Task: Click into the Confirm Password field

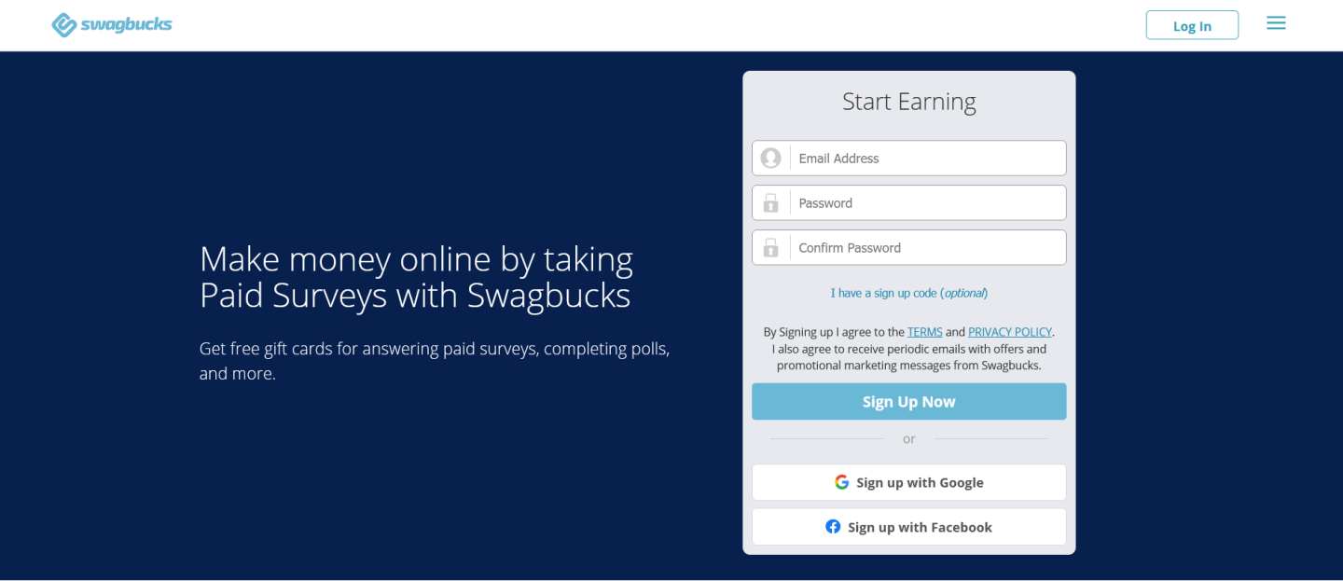Action: (926, 248)
